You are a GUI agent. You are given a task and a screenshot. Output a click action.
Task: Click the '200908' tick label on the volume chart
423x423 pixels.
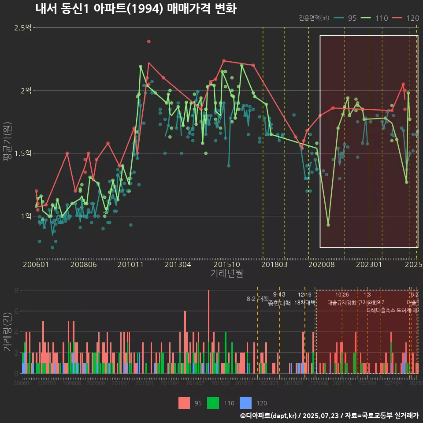coord(96,383)
